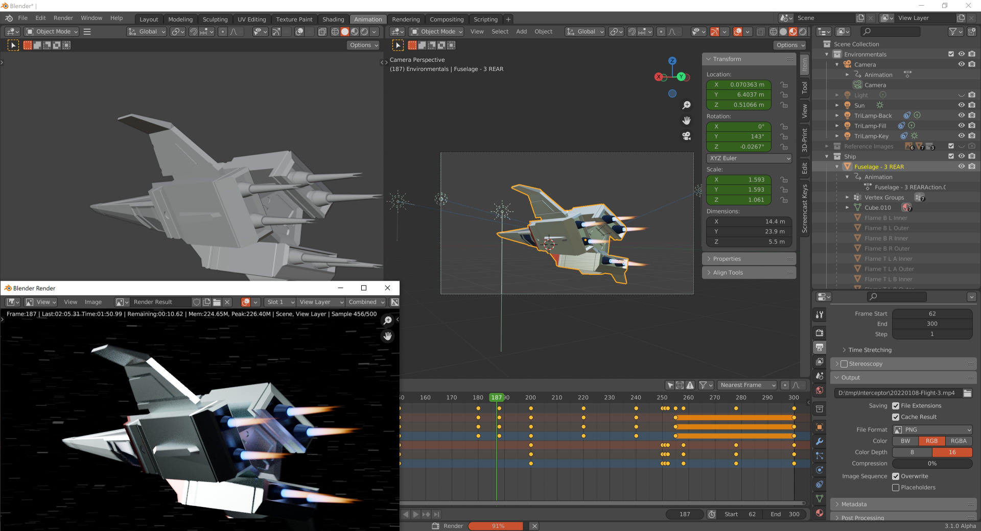Open the Render properties tab icon
981x531 pixels.
coord(820,333)
